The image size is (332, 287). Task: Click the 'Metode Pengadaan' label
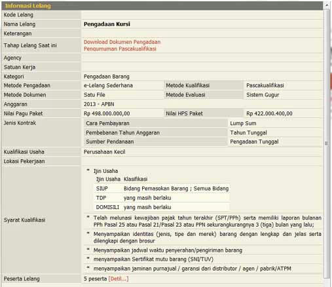click(x=27, y=86)
